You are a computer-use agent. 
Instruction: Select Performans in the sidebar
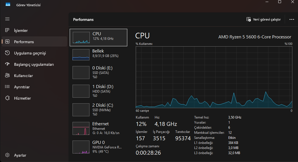click(34, 42)
